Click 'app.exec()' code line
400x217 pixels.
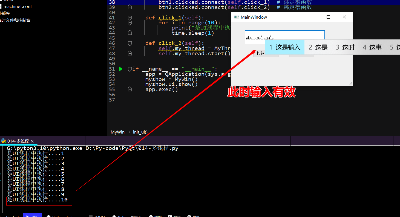(x=162, y=89)
